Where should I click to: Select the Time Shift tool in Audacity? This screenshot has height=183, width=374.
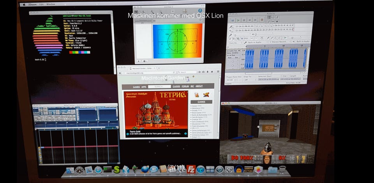click(x=273, y=21)
